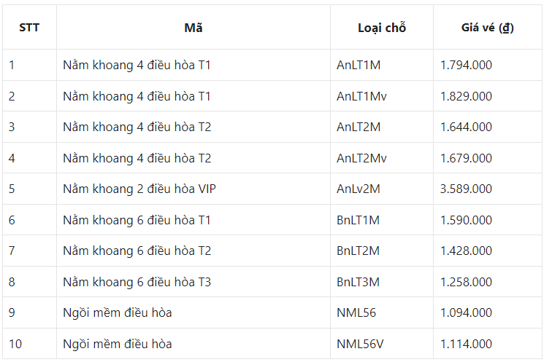Click the NML56 seat code
The width and height of the screenshot is (552, 362).
(356, 313)
